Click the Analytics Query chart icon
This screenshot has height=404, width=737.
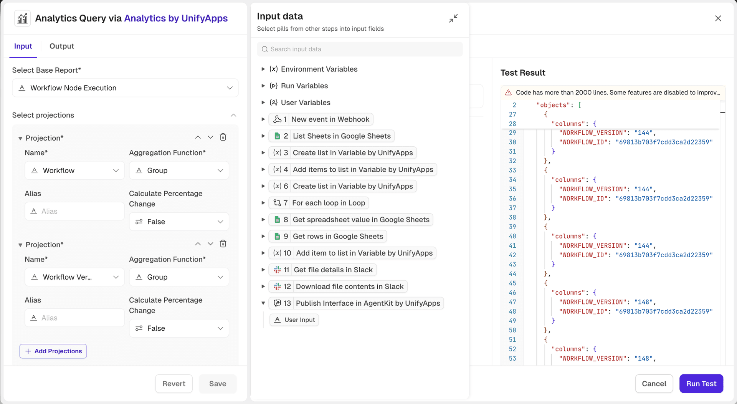coord(23,18)
